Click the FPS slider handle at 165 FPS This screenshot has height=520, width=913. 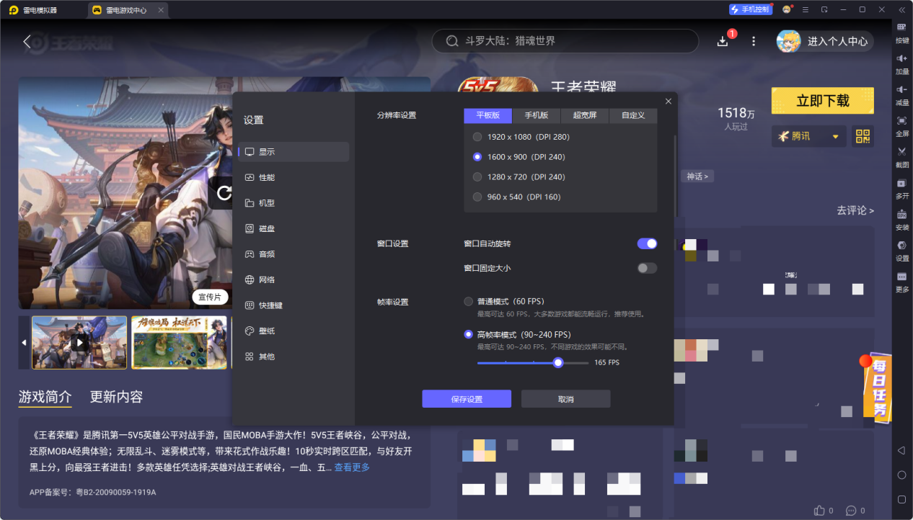point(558,362)
